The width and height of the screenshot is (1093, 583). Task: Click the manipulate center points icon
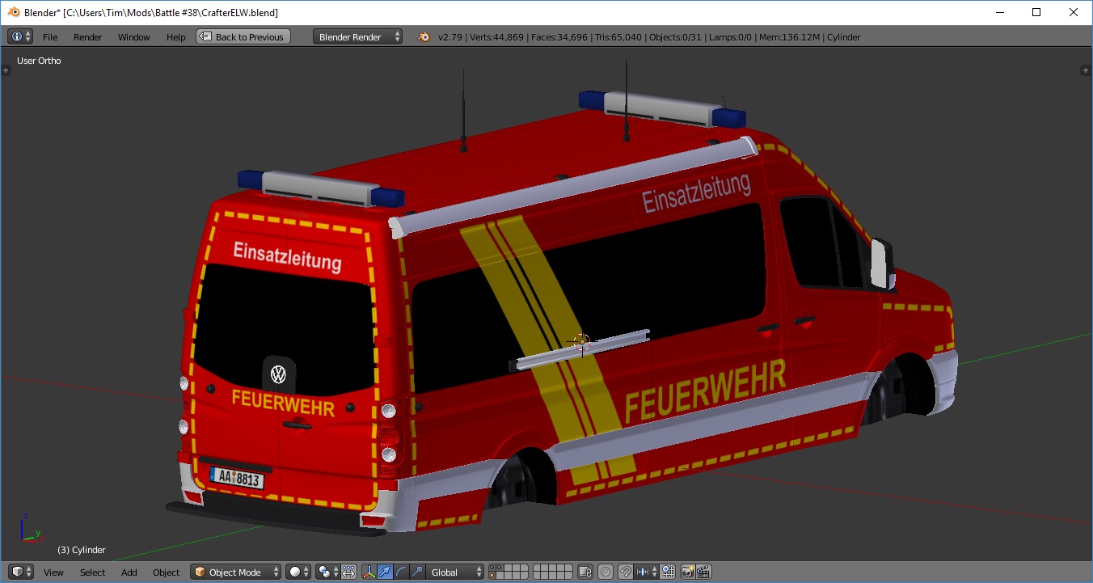click(x=348, y=572)
